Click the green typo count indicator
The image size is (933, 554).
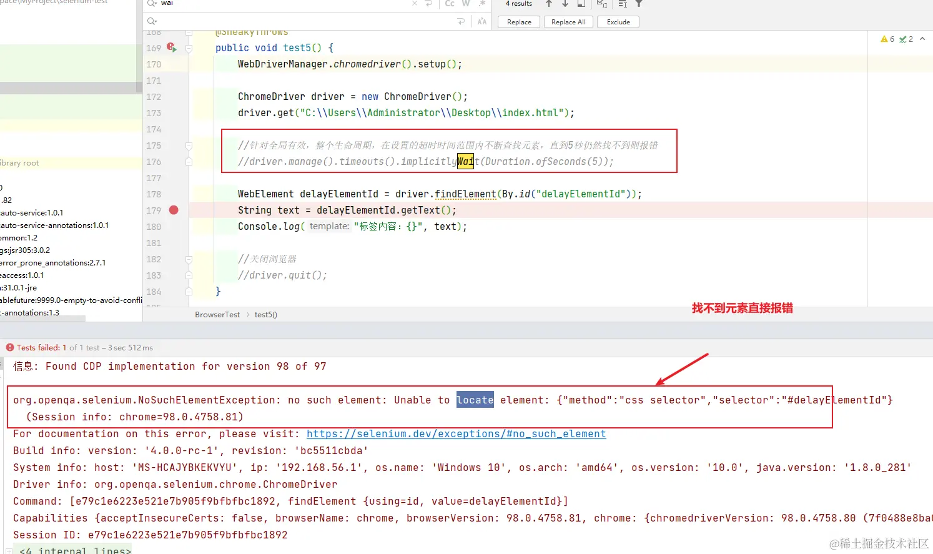(906, 39)
